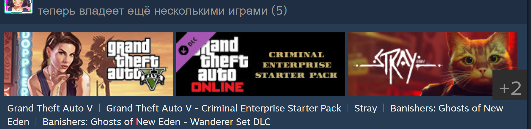Image resolution: width=531 pixels, height=129 pixels.
Task: Click the 'теперь владеет ещё несколькими играми' heading
Action: [x=153, y=11]
